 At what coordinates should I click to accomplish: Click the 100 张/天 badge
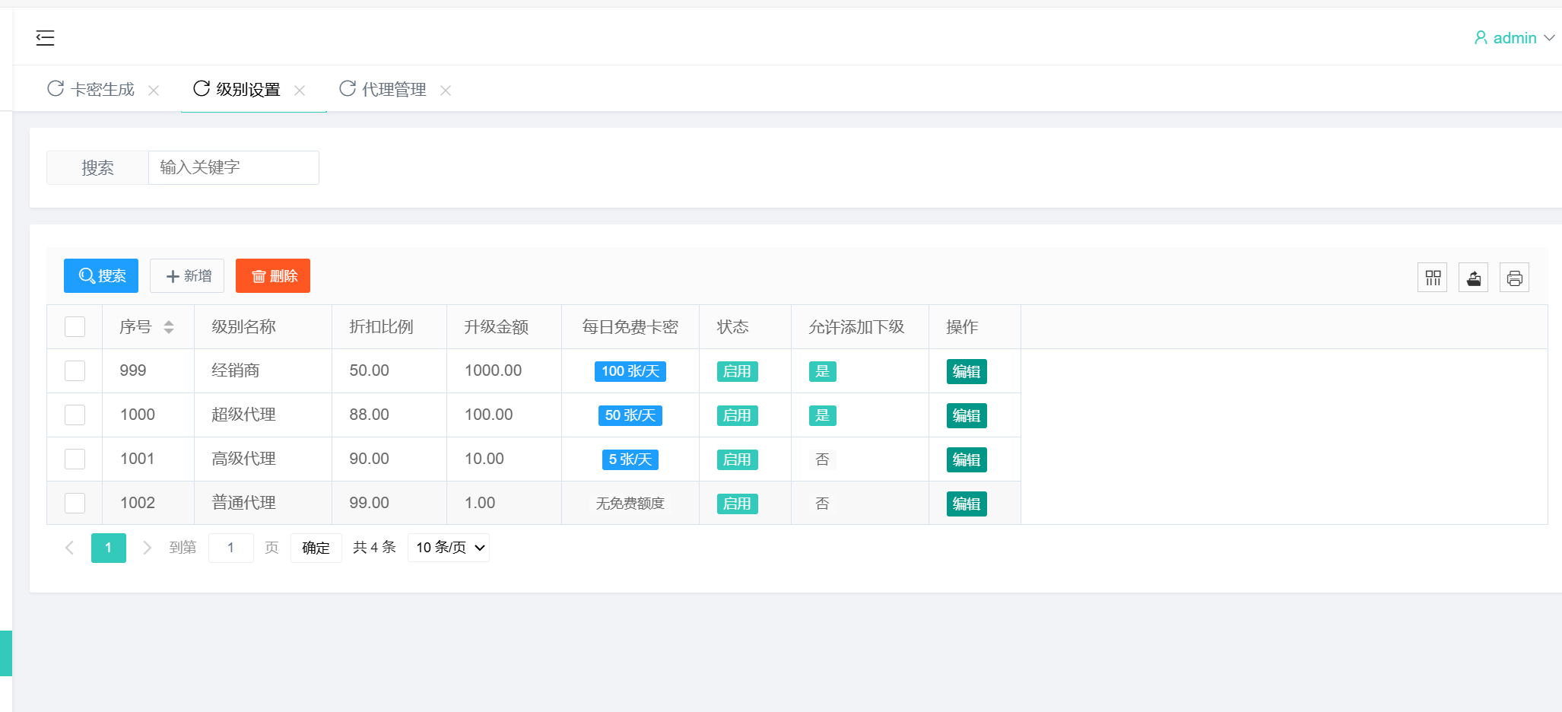click(630, 371)
